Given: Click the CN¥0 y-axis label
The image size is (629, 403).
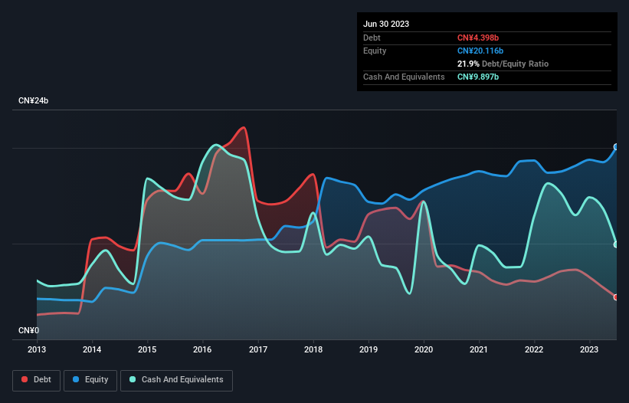Looking at the screenshot, I should (x=28, y=330).
